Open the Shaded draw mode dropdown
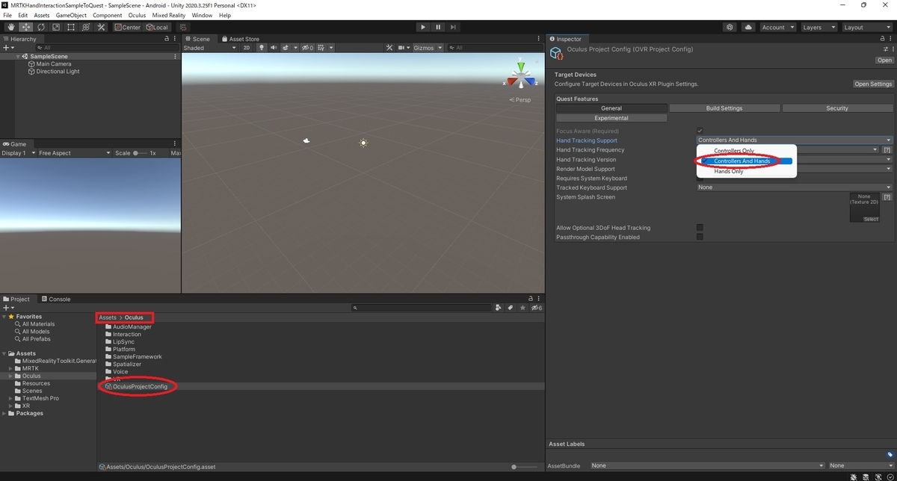Viewport: 897px width, 481px height. click(209, 48)
